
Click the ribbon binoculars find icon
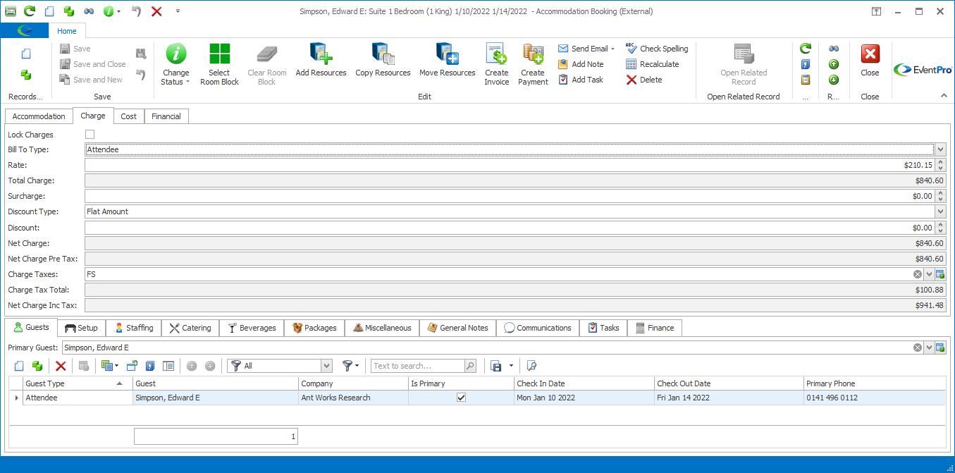pyautogui.click(x=834, y=49)
